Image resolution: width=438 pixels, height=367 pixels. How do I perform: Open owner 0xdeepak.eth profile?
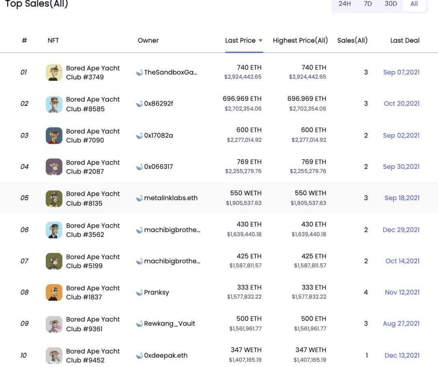[165, 356]
